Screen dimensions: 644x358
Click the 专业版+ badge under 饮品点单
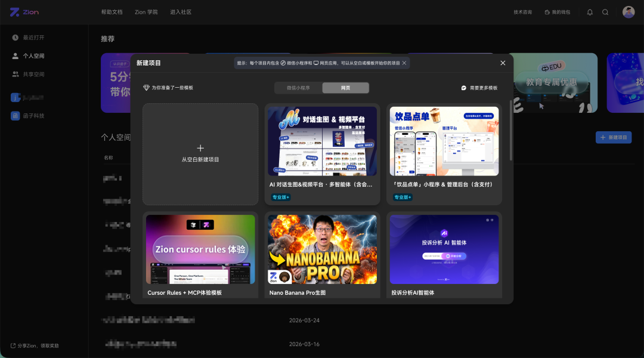tap(402, 197)
